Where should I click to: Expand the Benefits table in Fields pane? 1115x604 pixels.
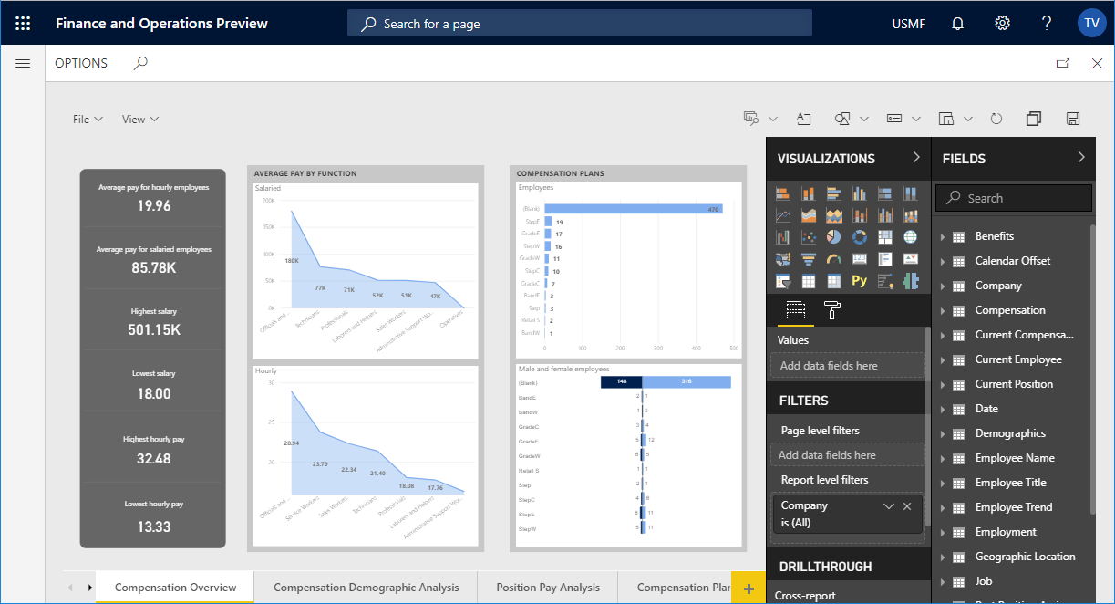pos(945,235)
